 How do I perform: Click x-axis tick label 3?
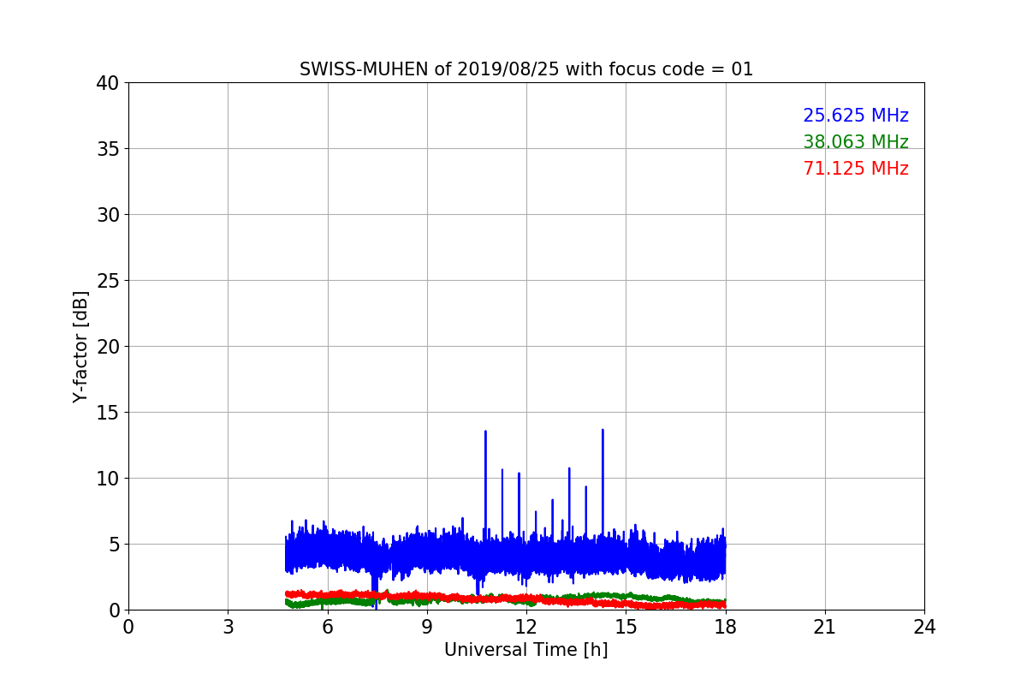coord(228,627)
